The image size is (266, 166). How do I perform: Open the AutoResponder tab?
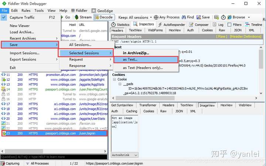tap(172, 25)
